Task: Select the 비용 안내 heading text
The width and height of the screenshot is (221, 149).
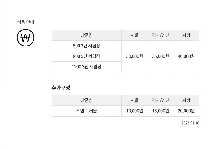Action: point(26,22)
